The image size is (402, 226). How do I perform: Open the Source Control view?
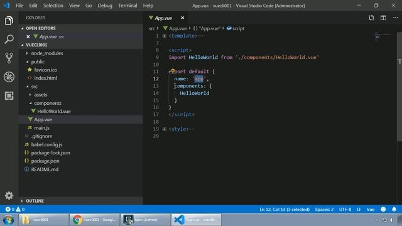pyautogui.click(x=9, y=58)
